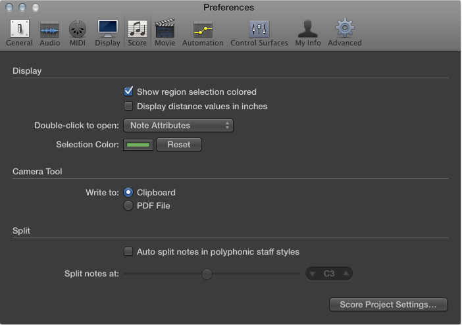Open the MIDI preferences pane

pyautogui.click(x=78, y=33)
